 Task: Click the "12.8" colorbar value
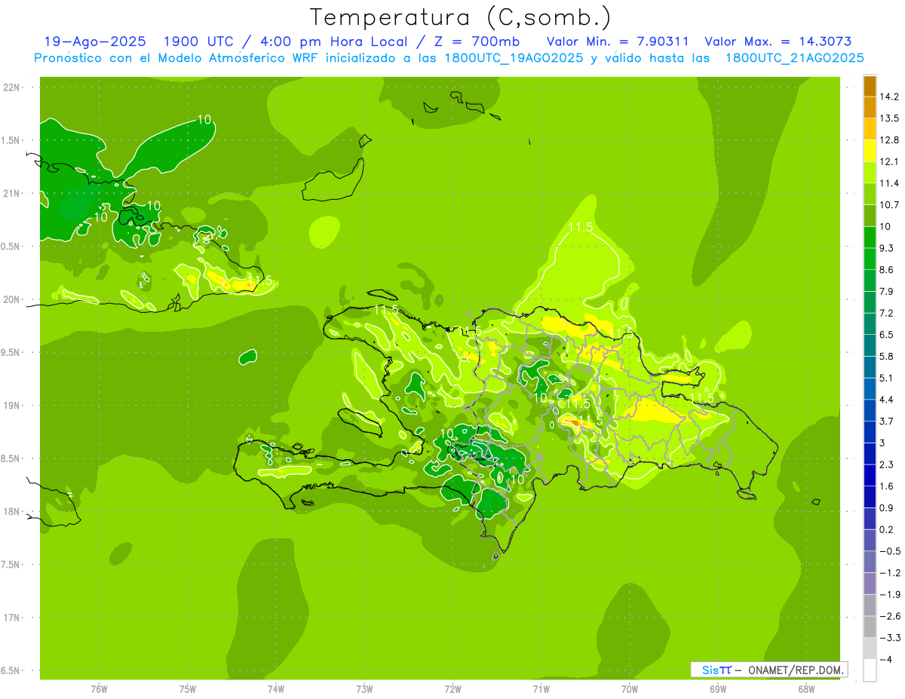tap(889, 140)
